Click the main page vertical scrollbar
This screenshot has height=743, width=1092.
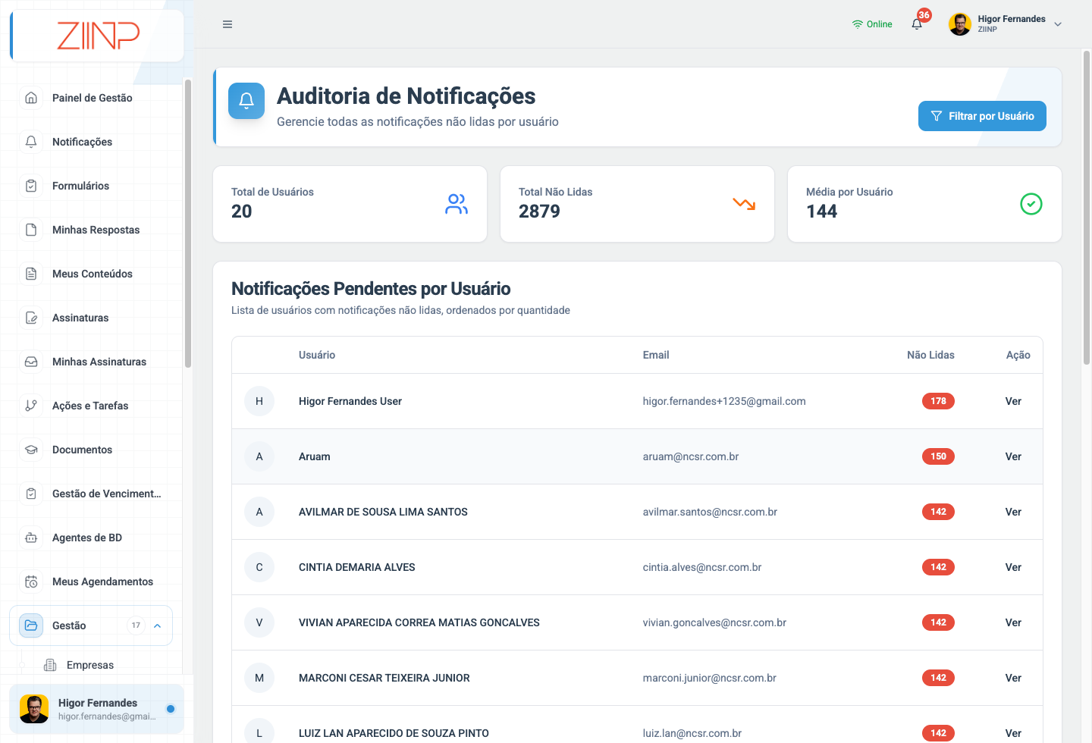1086,208
